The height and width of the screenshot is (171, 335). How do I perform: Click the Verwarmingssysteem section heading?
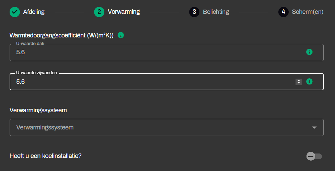click(x=38, y=110)
